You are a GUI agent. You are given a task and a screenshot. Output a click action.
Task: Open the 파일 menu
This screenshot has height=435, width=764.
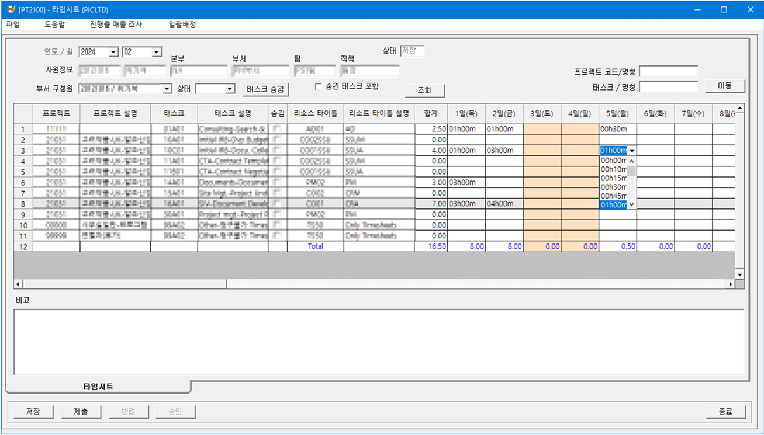coord(12,25)
